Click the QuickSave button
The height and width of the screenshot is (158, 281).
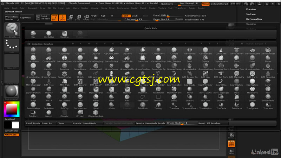[167, 4]
